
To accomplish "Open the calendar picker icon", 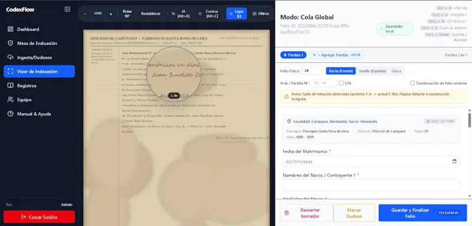I will (454, 161).
